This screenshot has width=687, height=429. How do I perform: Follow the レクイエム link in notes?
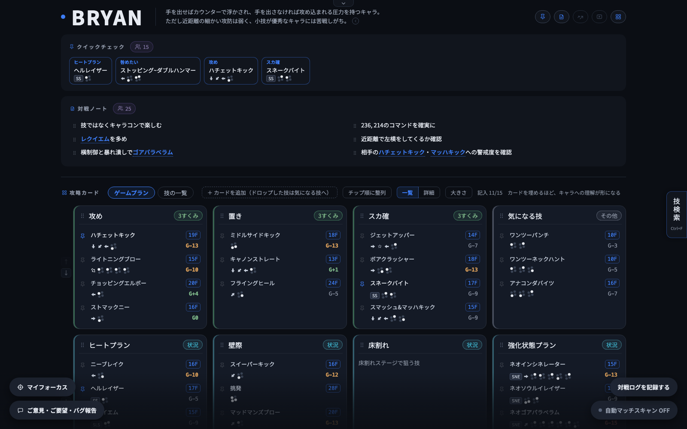(95, 139)
